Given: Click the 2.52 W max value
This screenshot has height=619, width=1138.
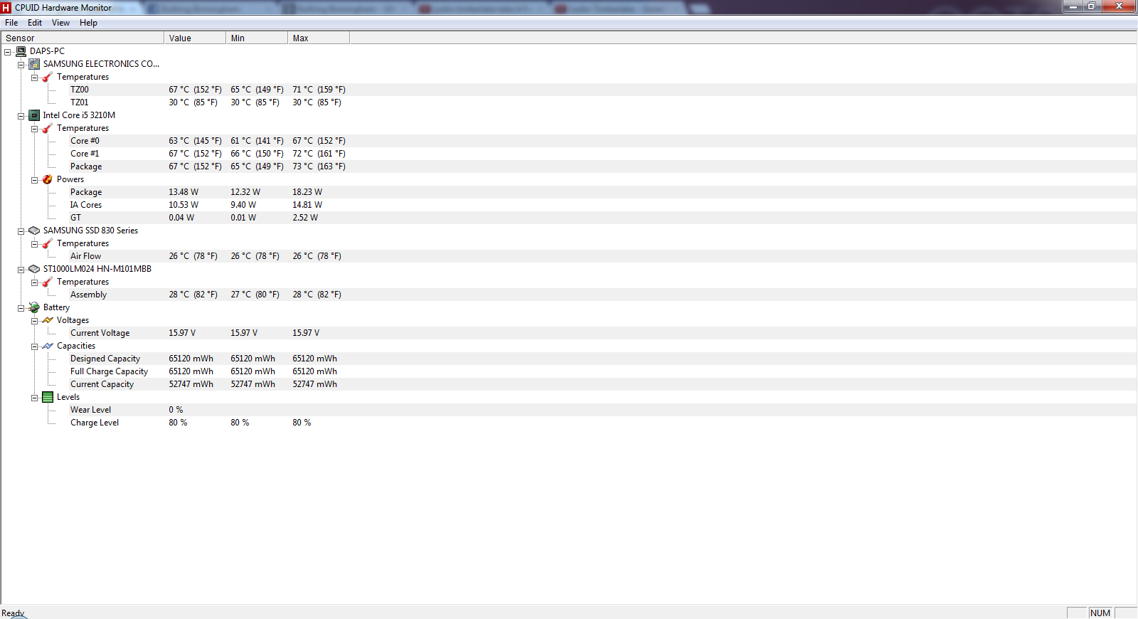Looking at the screenshot, I should pyautogui.click(x=305, y=218).
